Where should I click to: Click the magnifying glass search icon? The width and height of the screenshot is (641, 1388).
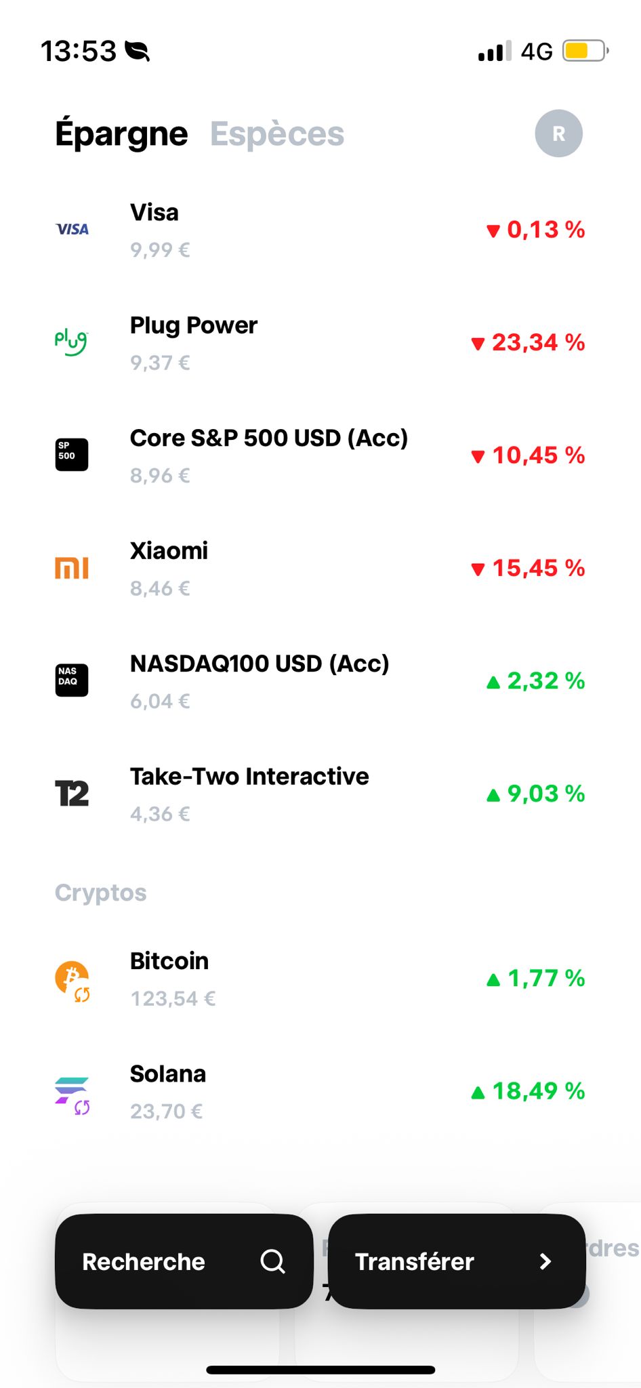[x=272, y=1261]
